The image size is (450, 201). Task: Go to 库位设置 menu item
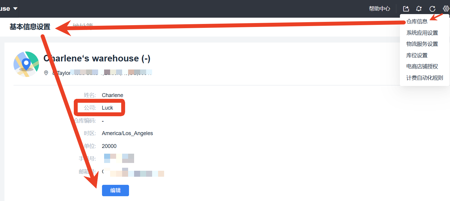pos(417,55)
